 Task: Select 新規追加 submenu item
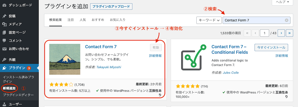[x=9, y=88]
